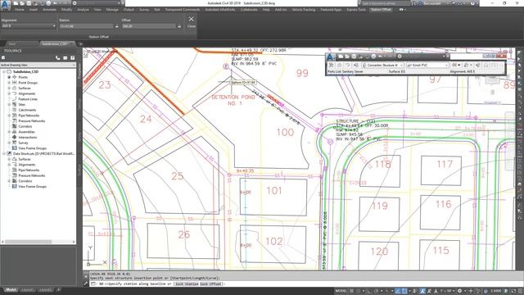Viewport: 524px width, 295px height.
Task: Open the Manage ribbon tab
Action: coord(112,10)
